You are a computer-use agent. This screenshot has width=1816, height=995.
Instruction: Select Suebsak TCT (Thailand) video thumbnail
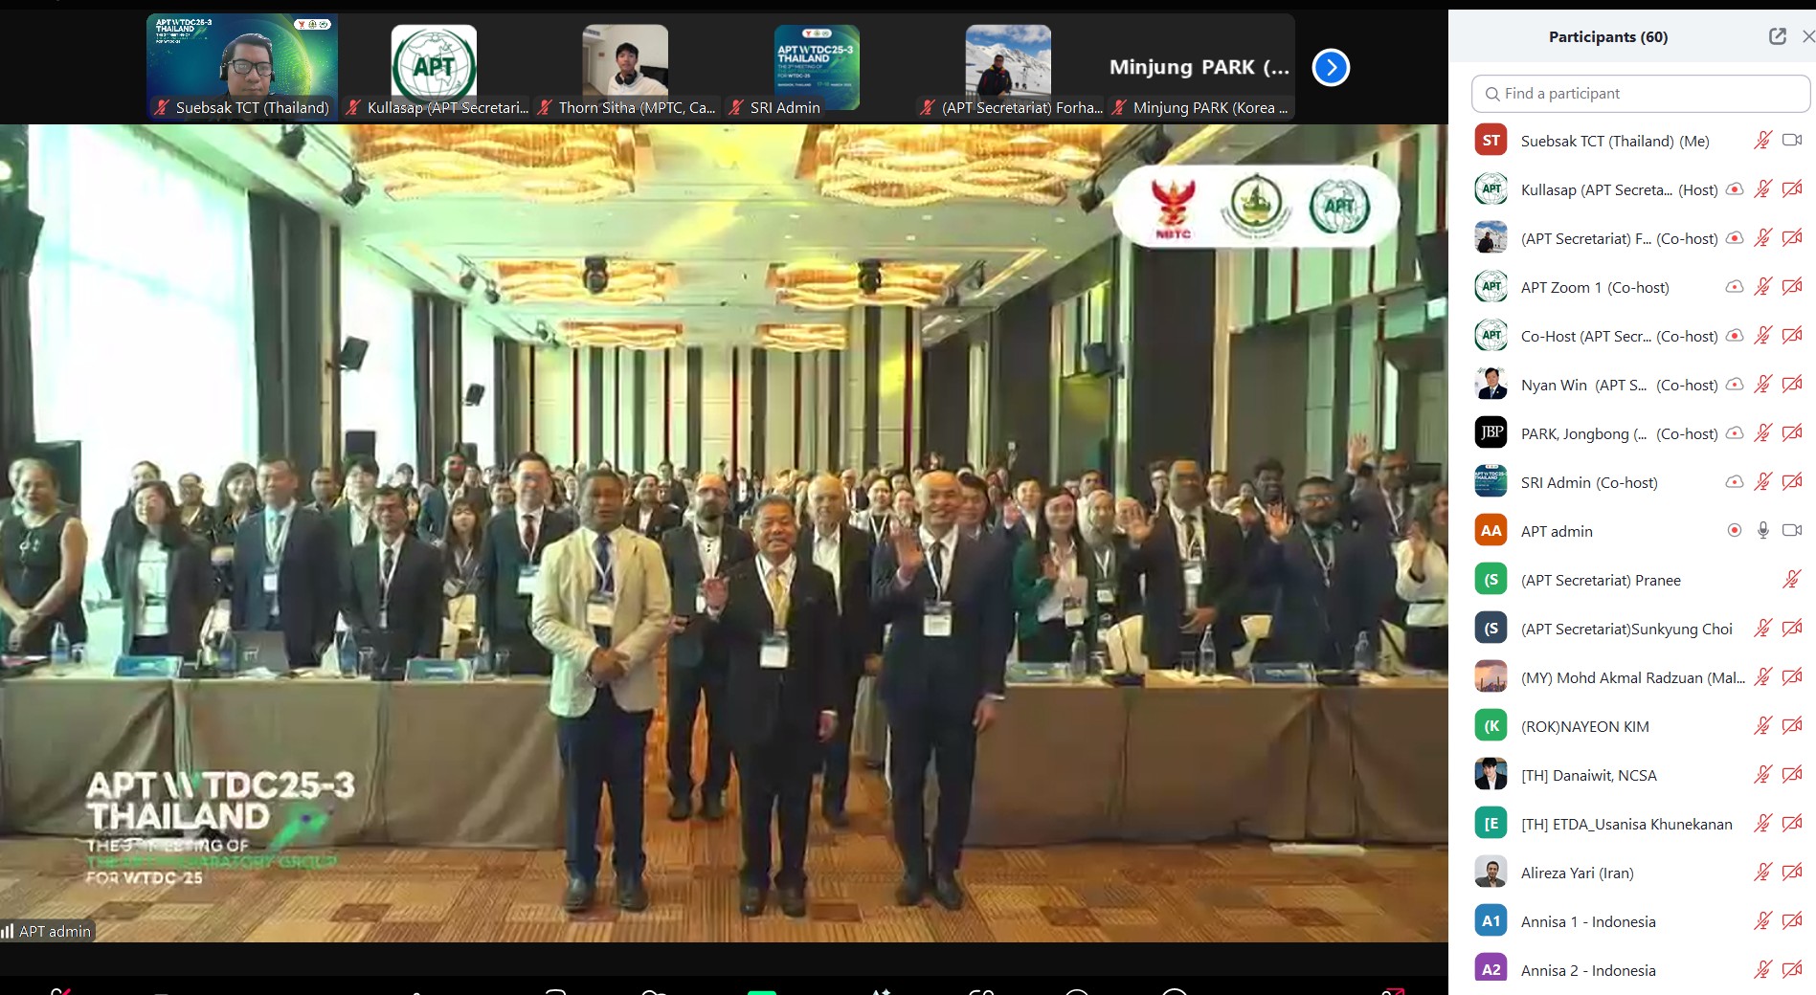point(242,67)
